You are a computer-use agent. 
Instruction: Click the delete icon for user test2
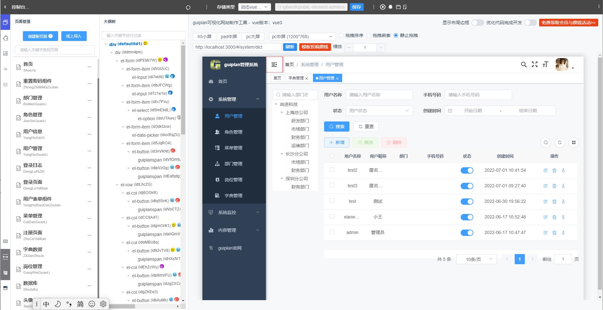(554, 170)
